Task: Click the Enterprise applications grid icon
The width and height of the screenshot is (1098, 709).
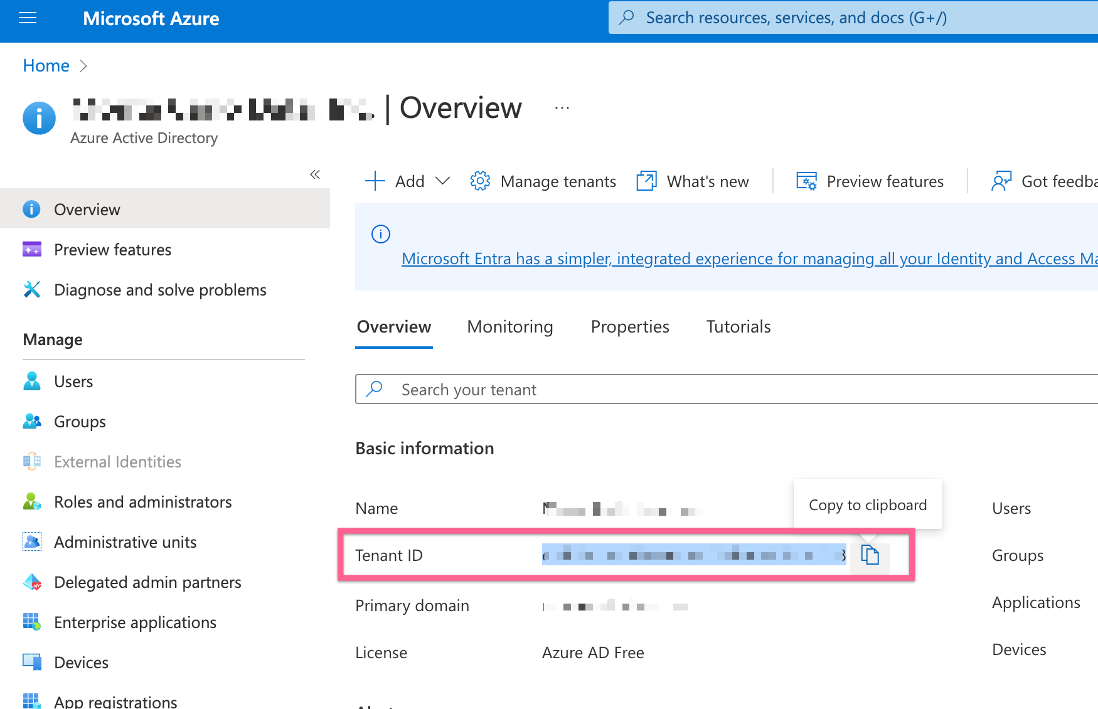Action: [x=32, y=622]
